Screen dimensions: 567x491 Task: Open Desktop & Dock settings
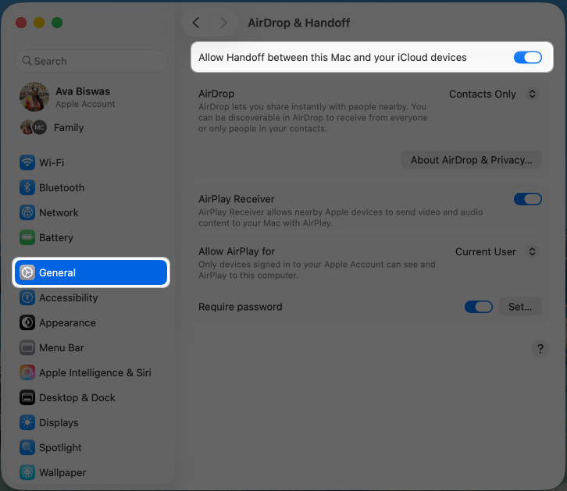coord(91,397)
